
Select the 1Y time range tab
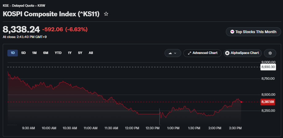70,53
